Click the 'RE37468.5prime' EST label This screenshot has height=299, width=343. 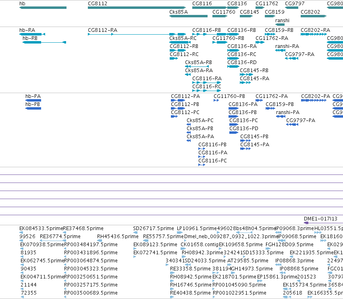click(x=83, y=228)
